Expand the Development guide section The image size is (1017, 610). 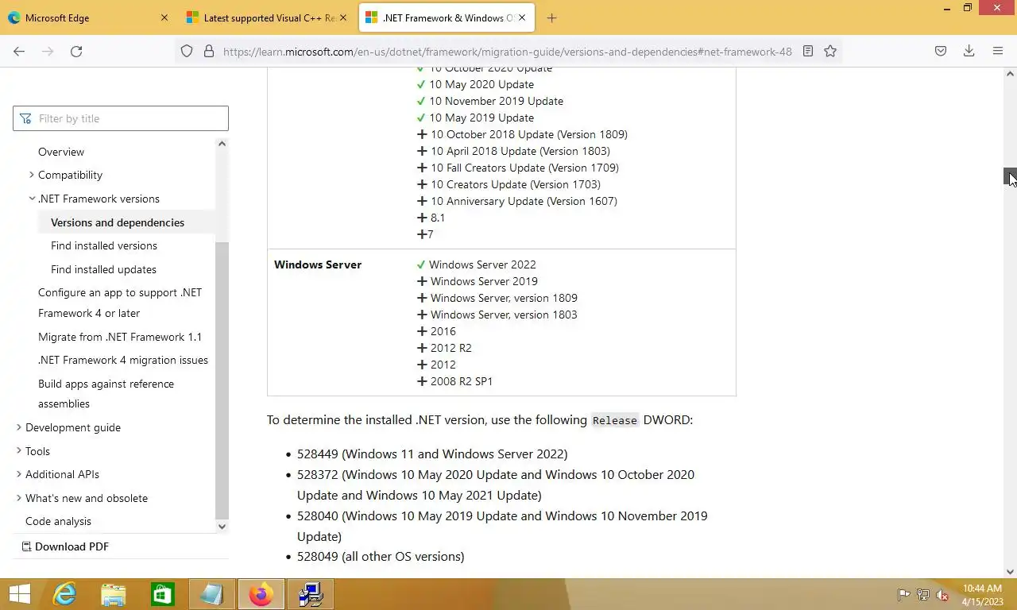19,427
